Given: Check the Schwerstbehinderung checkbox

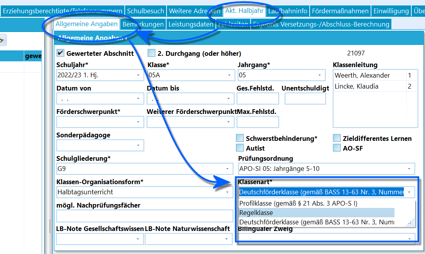Looking at the screenshot, I should point(240,138).
